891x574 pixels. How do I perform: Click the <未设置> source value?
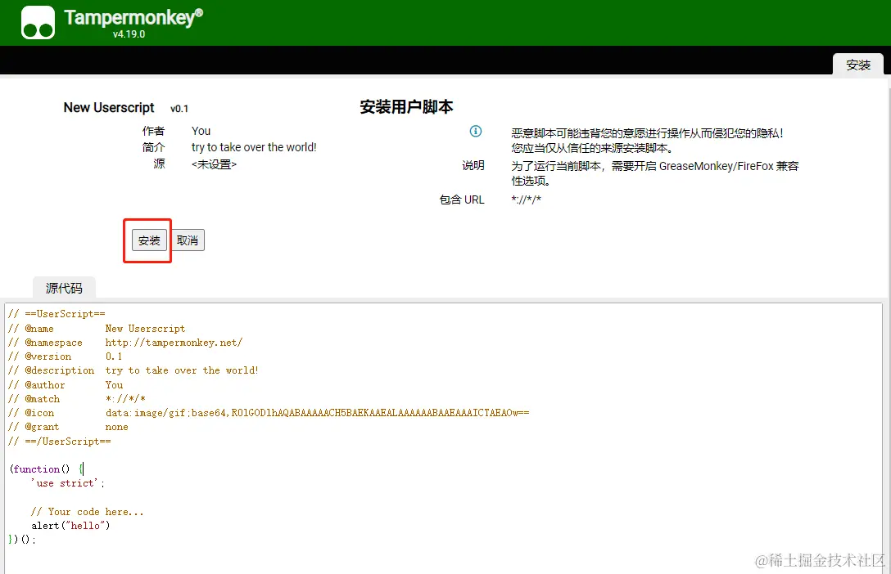click(x=215, y=164)
